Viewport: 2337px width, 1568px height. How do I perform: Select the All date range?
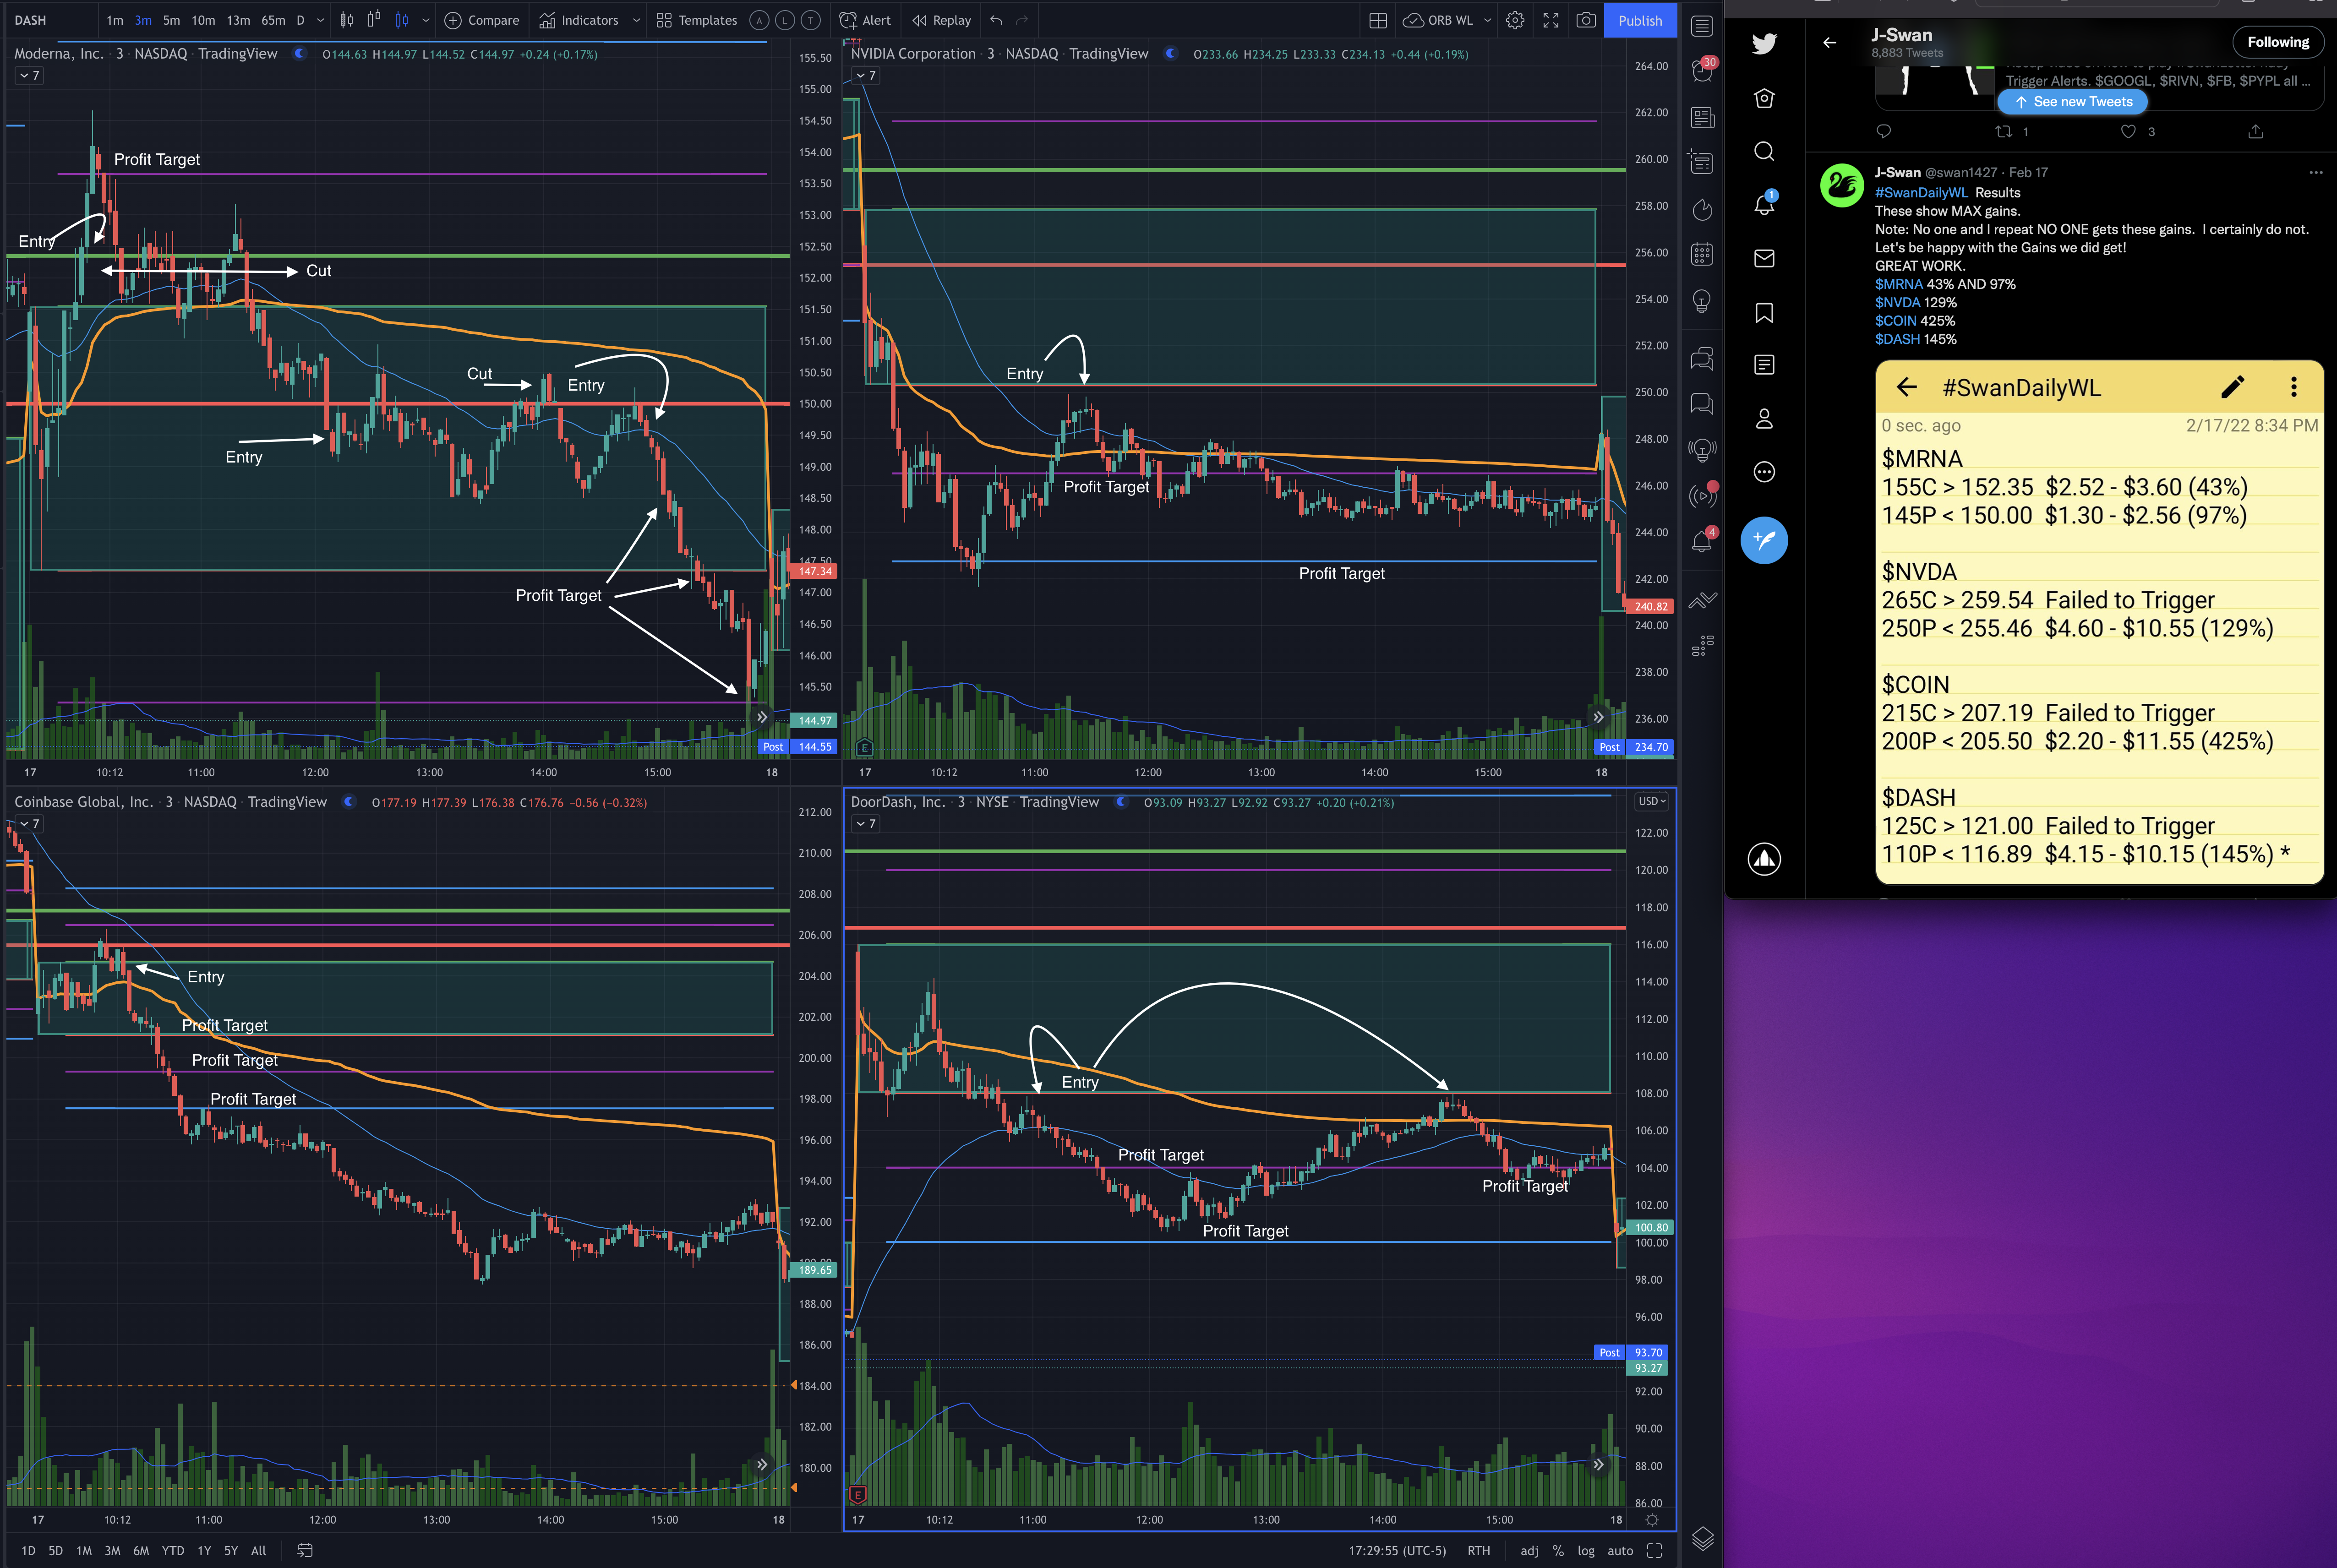click(x=258, y=1551)
